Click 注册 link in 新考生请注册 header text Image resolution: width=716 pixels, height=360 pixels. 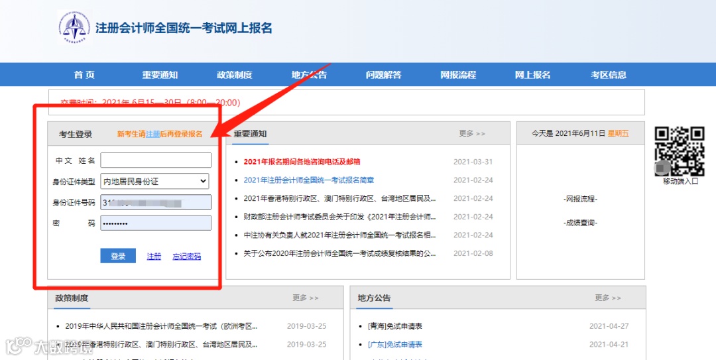(x=152, y=134)
